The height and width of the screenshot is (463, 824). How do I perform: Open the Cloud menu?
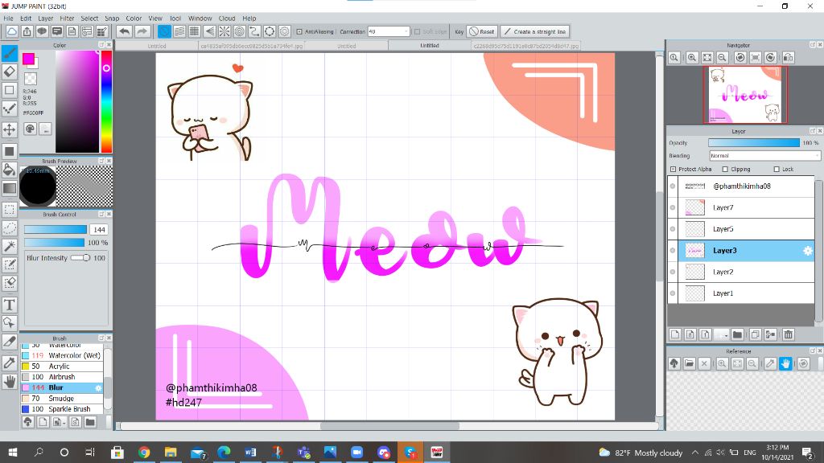pyautogui.click(x=227, y=18)
